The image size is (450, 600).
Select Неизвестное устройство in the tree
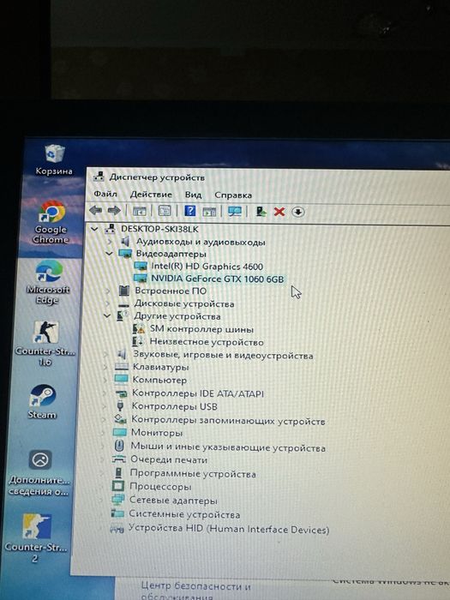click(x=207, y=342)
